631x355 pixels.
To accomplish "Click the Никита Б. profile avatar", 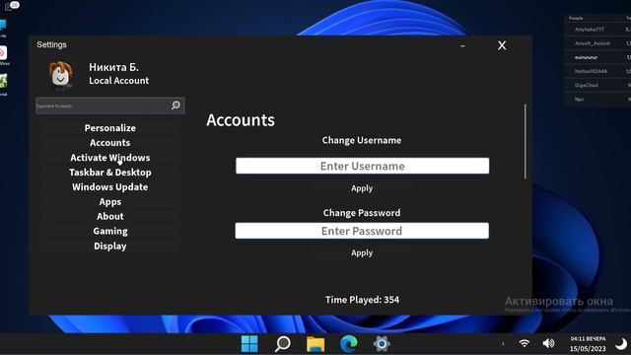I will 60,74.
